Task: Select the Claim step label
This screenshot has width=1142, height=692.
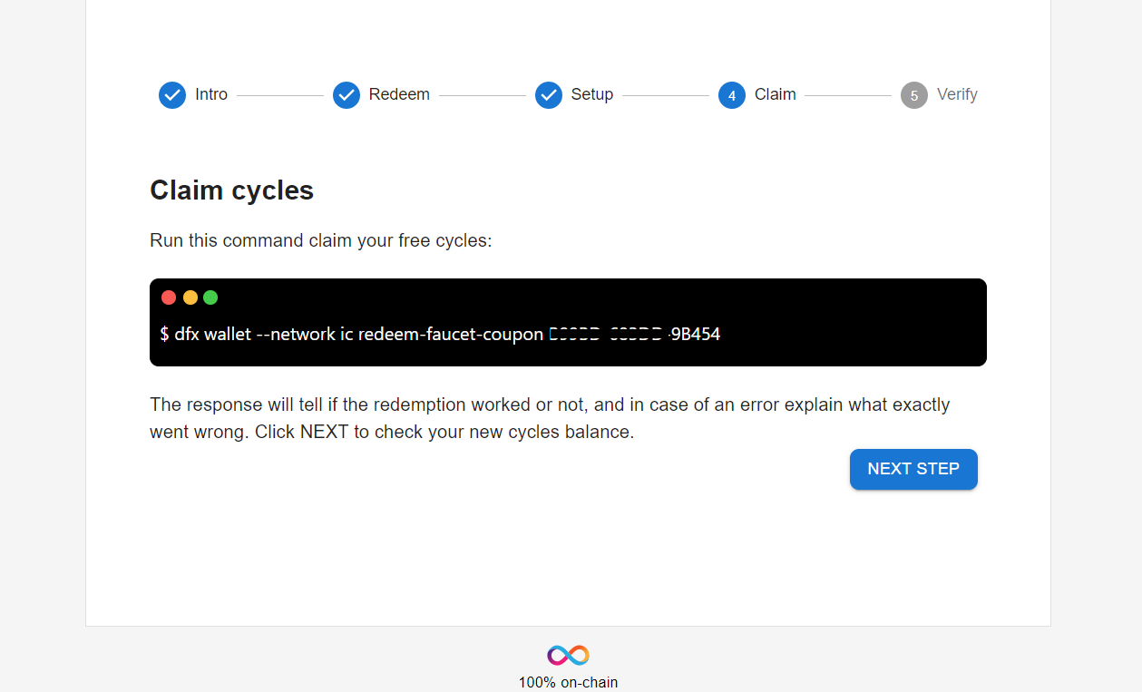Action: click(x=776, y=94)
